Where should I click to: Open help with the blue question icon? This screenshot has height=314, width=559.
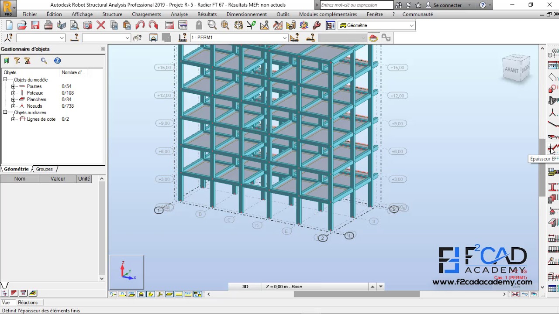click(57, 61)
